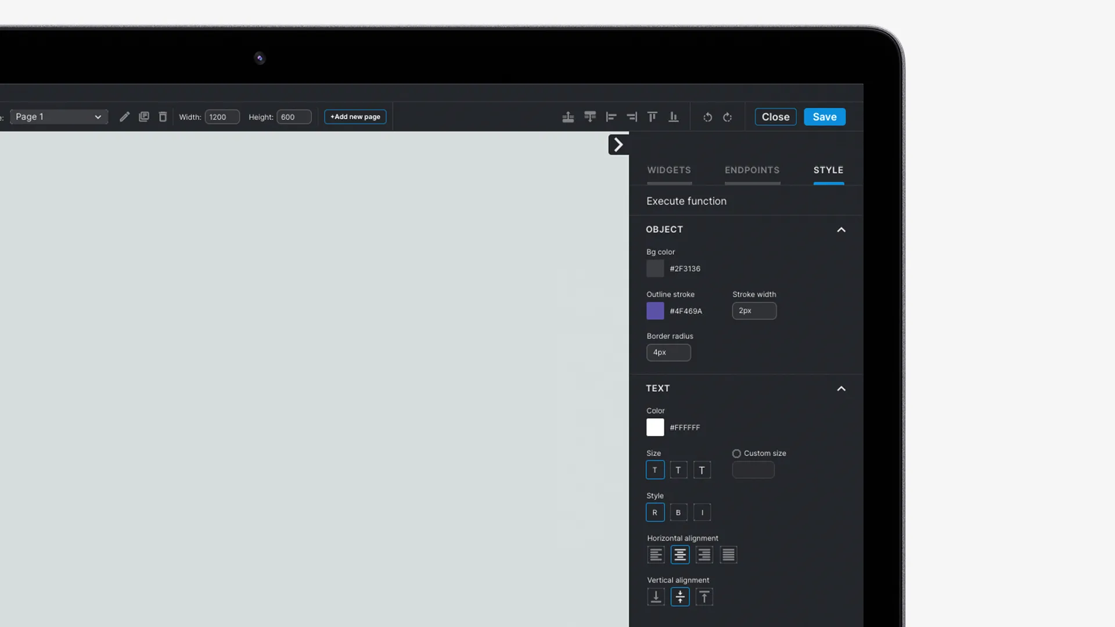Click the undo arrow icon
Viewport: 1115px width, 627px height.
click(707, 117)
